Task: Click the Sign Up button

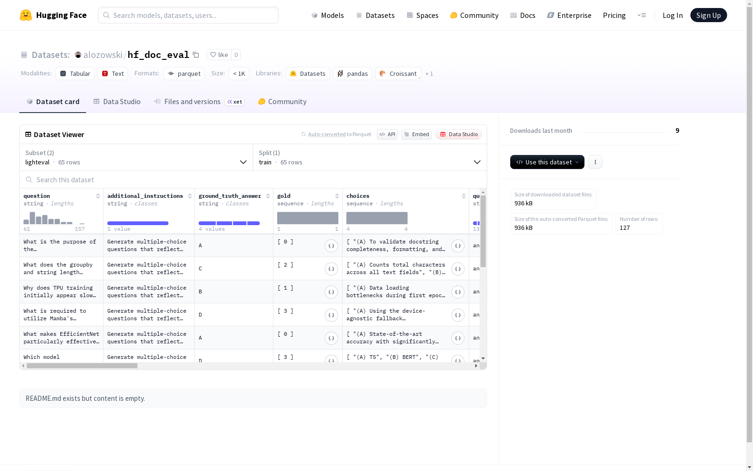Action: tap(709, 15)
